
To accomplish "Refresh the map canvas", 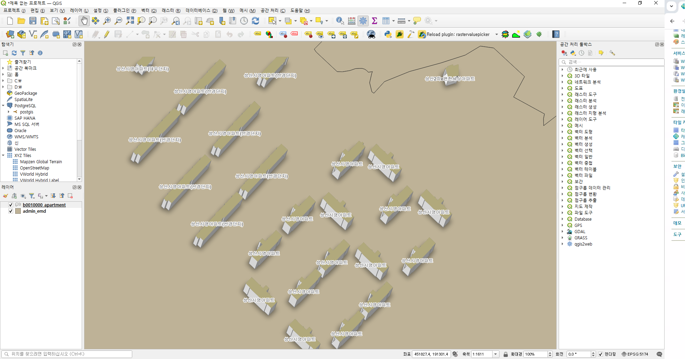I will coord(255,21).
